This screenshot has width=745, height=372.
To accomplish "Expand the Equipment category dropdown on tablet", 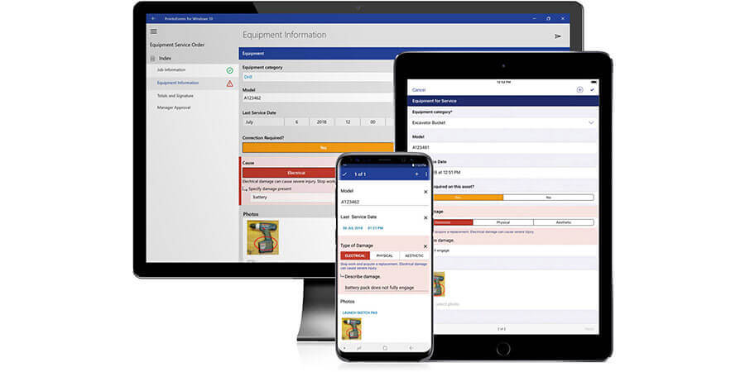I will 591,122.
